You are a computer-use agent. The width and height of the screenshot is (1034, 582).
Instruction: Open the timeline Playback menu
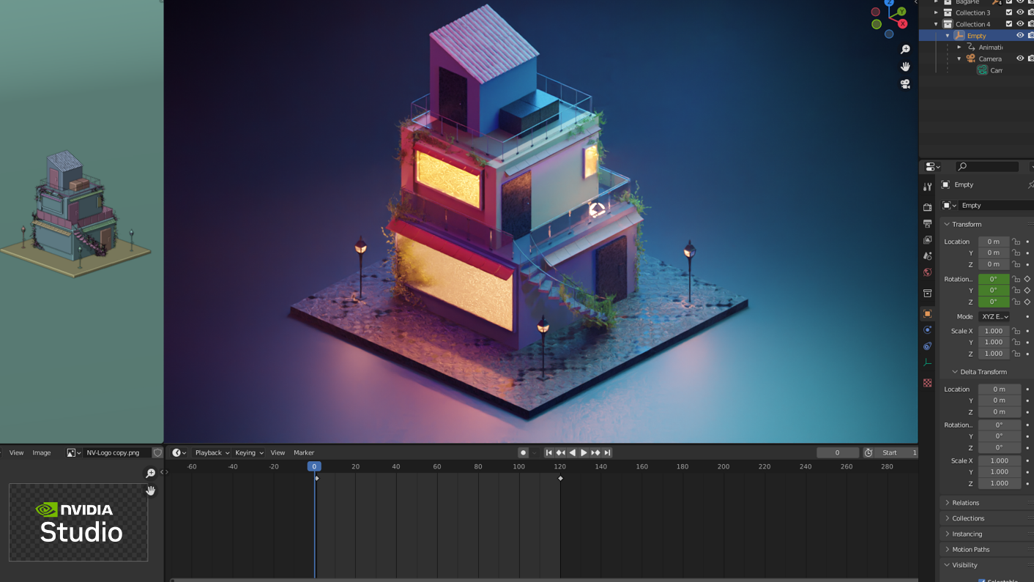[212, 452]
